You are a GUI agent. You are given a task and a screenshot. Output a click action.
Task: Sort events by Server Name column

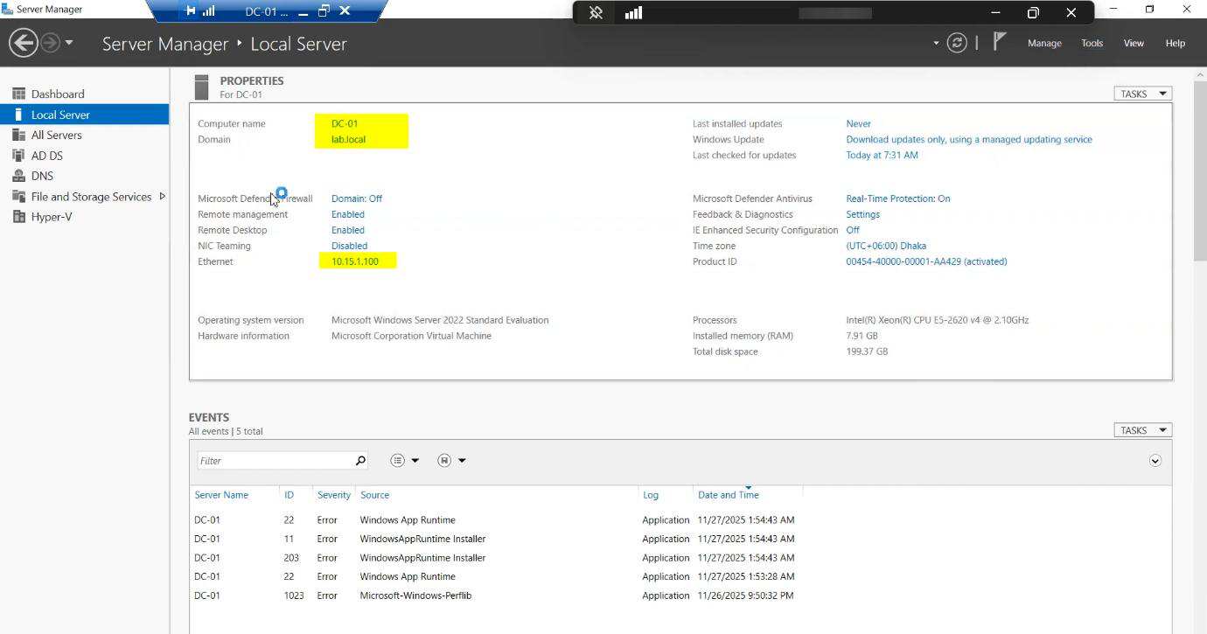click(x=221, y=495)
